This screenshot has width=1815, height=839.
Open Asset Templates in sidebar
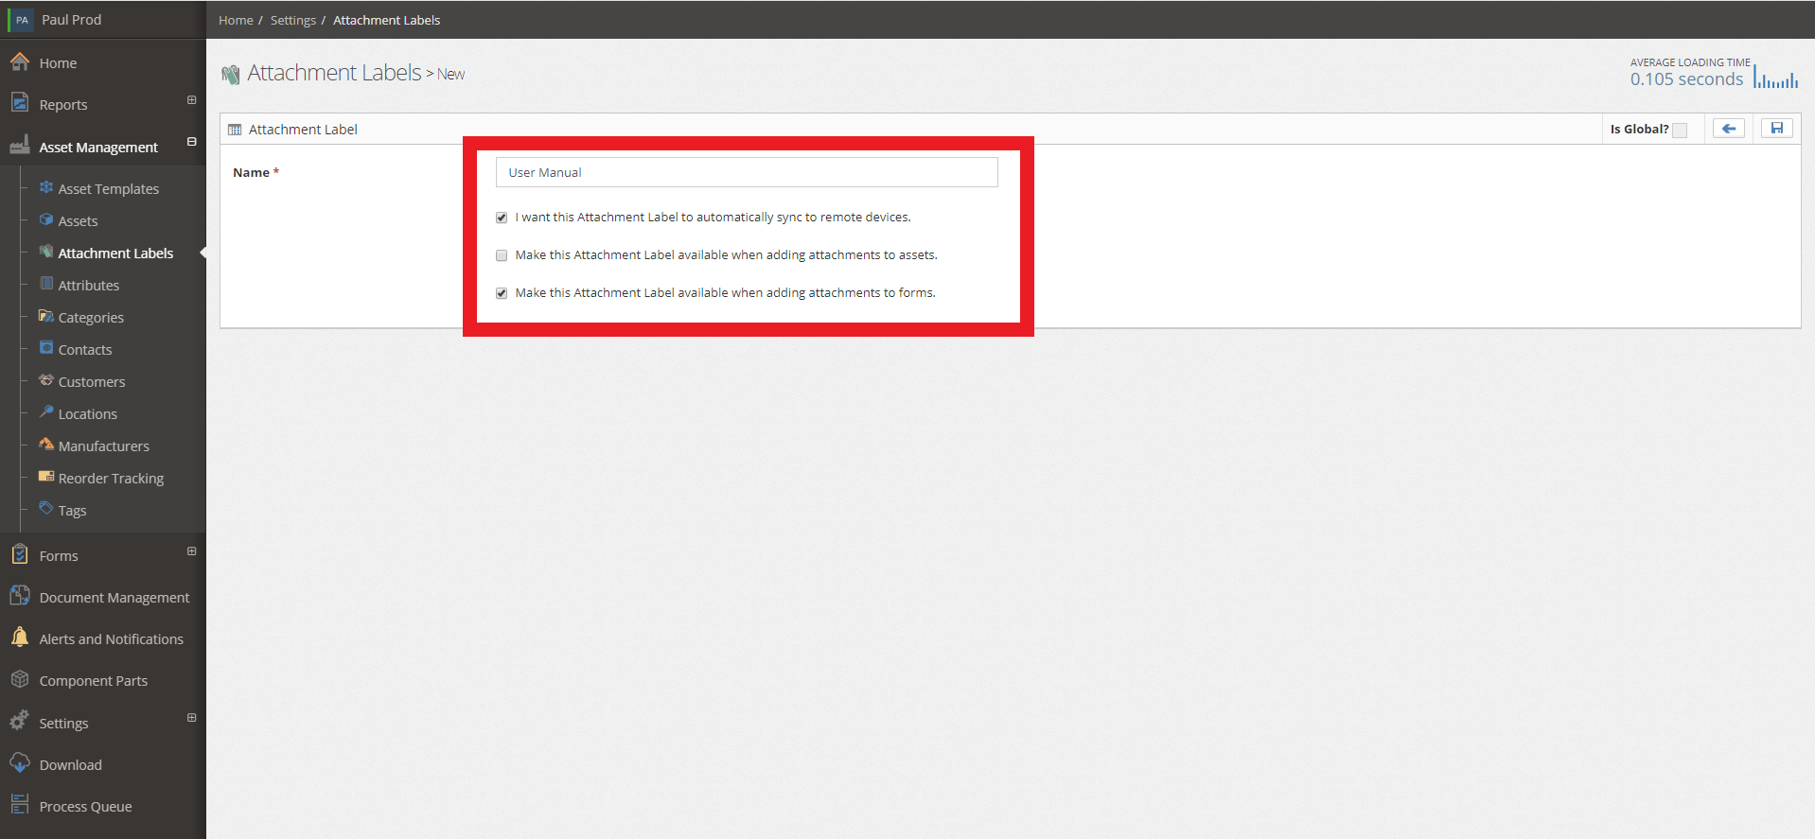click(x=108, y=189)
